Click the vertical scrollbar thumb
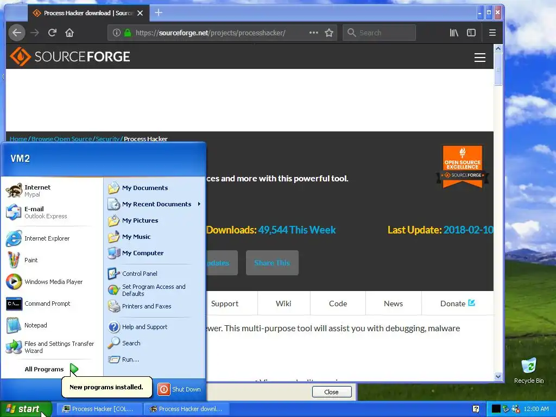 pos(498,69)
